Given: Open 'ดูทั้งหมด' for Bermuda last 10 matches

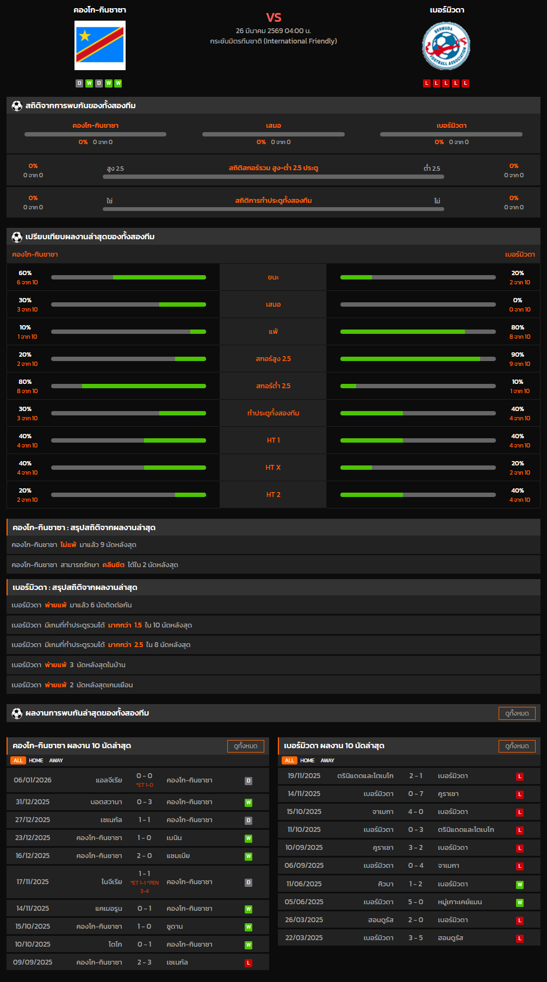Looking at the screenshot, I should [x=517, y=746].
